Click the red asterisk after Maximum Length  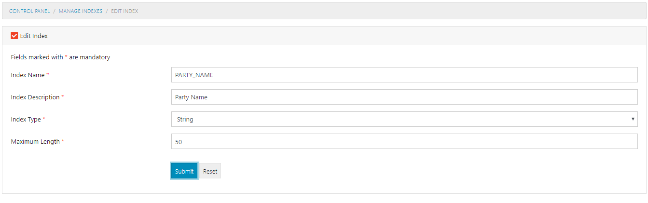click(x=63, y=142)
